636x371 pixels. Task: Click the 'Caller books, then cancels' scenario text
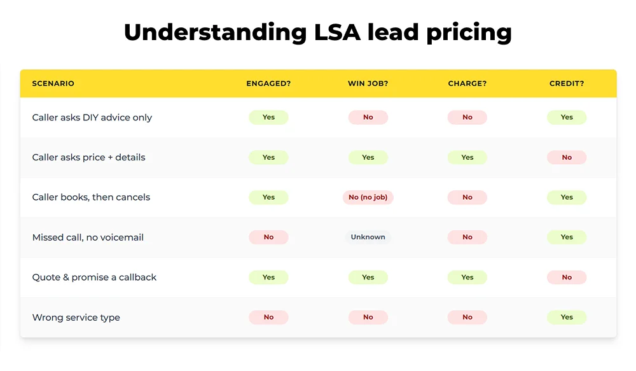coord(91,197)
